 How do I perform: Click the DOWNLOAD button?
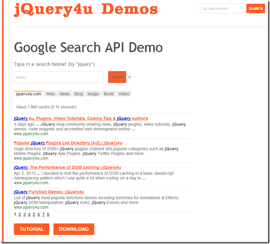pyautogui.click(x=74, y=229)
